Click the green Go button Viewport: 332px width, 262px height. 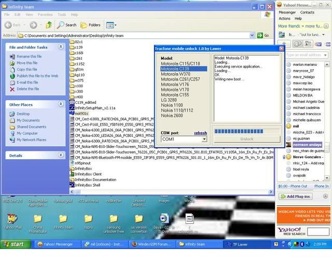(263, 35)
